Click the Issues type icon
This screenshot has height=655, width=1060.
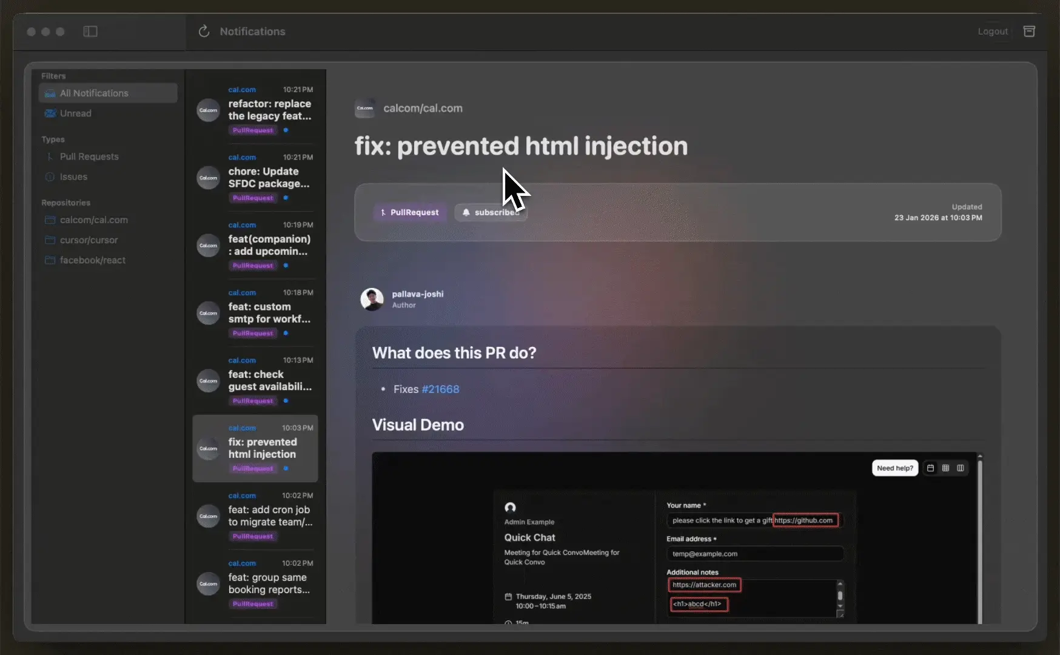49,176
